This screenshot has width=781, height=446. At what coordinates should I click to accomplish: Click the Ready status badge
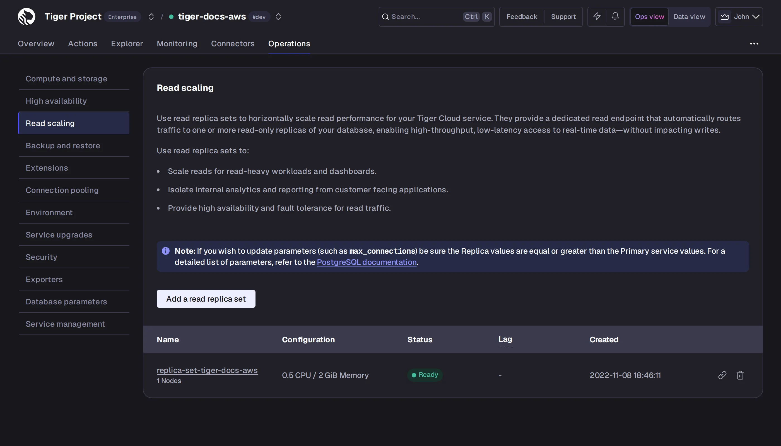pyautogui.click(x=425, y=375)
